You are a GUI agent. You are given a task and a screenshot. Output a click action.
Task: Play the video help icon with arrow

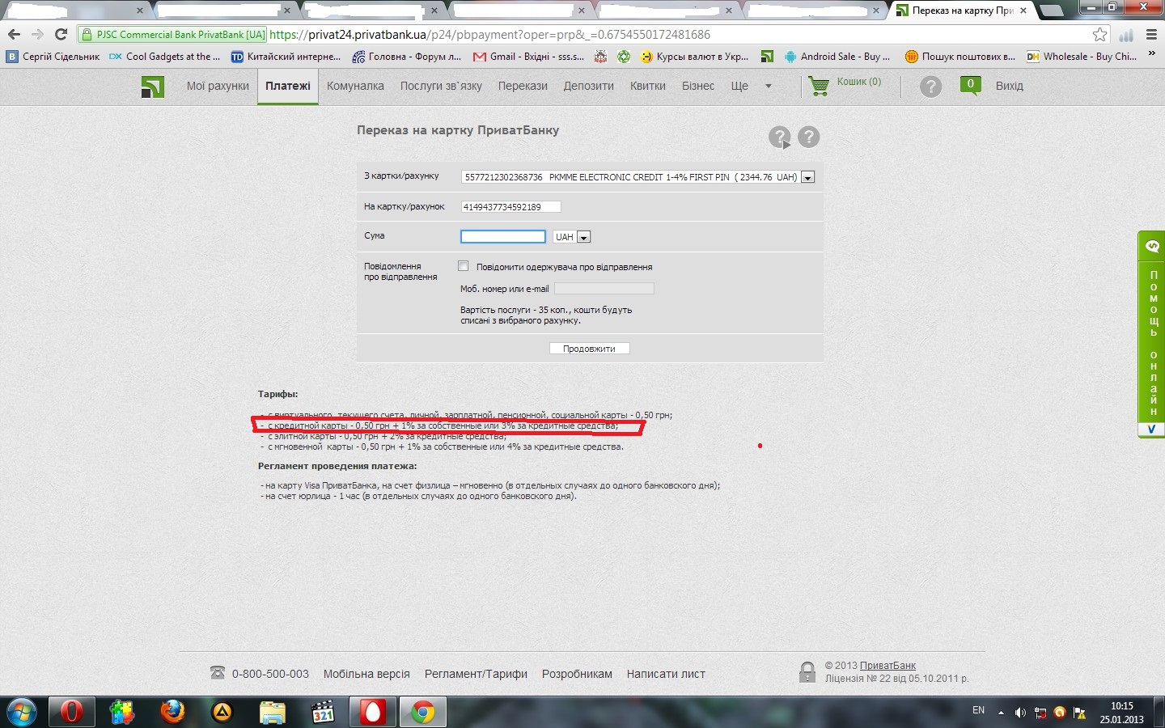click(780, 138)
